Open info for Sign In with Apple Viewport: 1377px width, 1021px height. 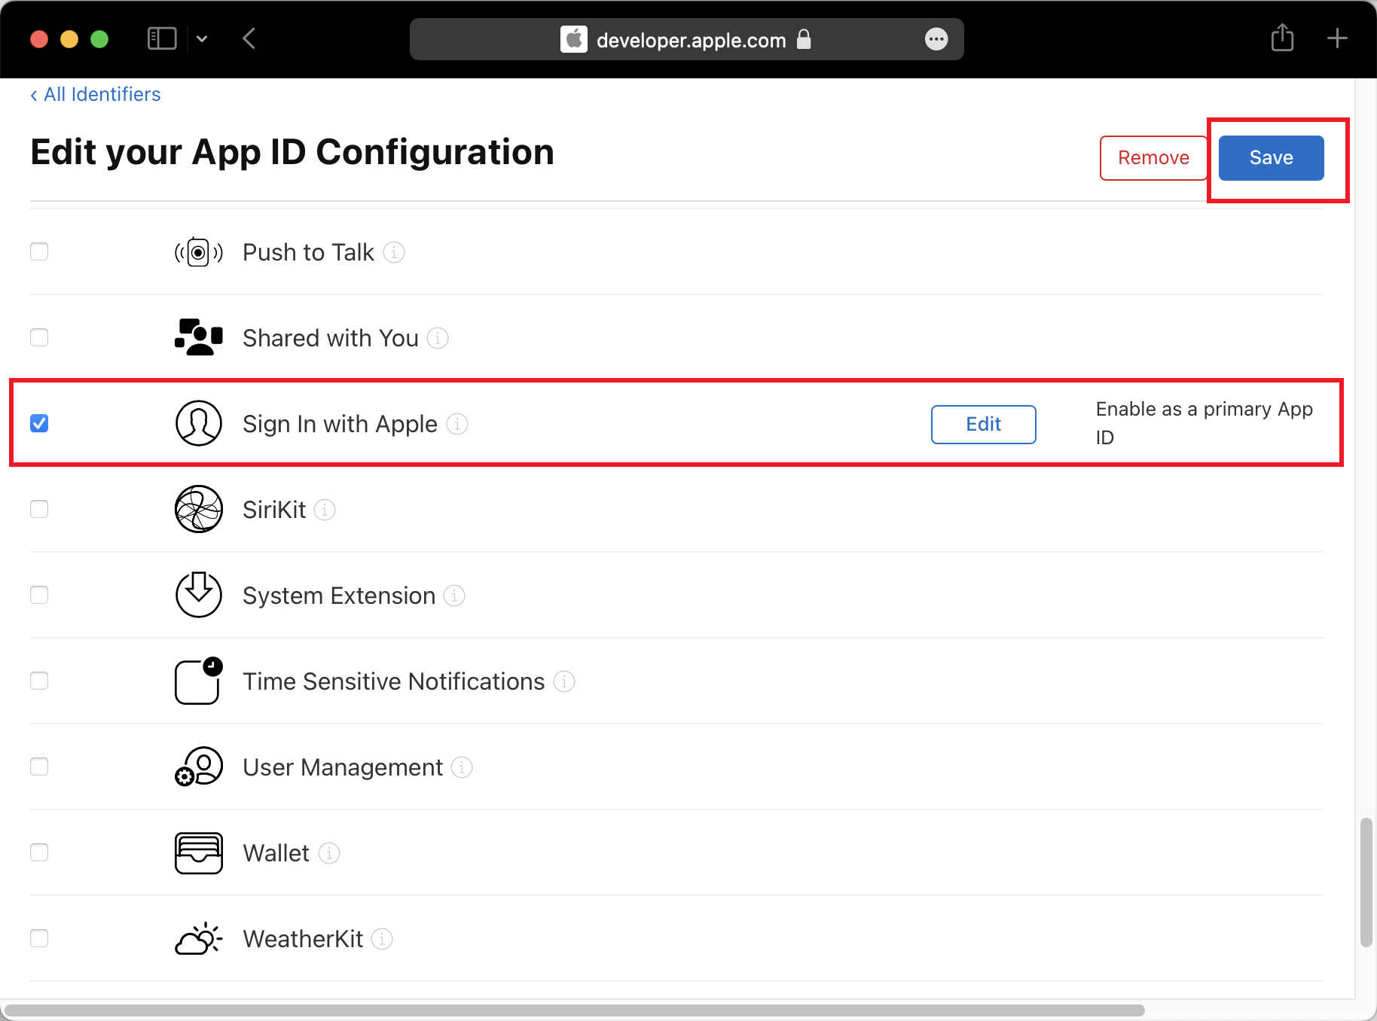(x=457, y=424)
